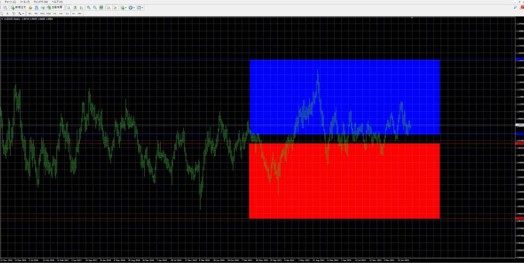Select the text label A tool
The width and height of the screenshot is (524, 263).
(7, 14)
